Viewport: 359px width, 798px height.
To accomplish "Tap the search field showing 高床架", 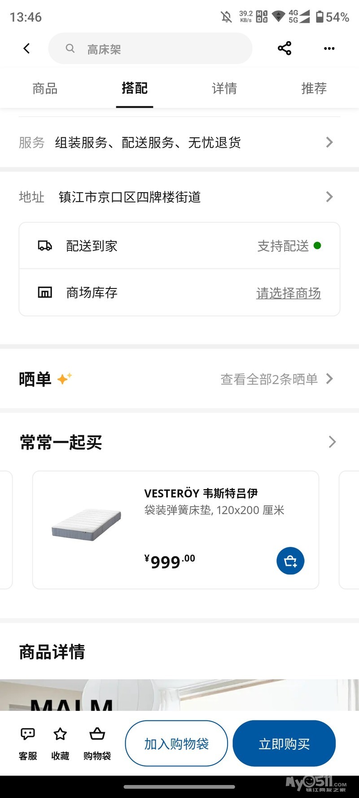I will [150, 48].
